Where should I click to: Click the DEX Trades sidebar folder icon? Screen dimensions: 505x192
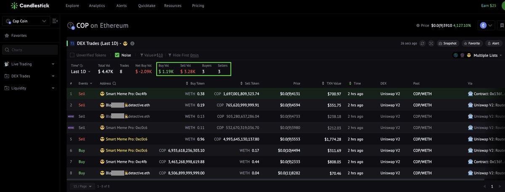[x=7, y=76]
